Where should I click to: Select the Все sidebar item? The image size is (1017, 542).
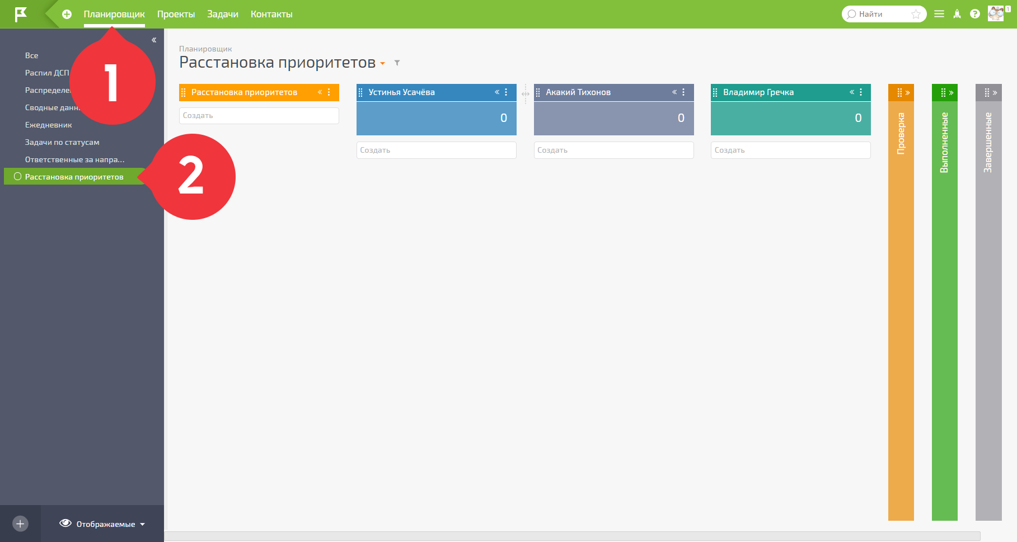pos(32,55)
